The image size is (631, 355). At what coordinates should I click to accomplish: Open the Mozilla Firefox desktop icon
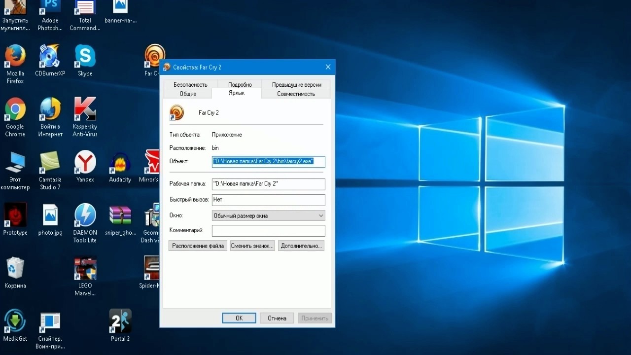pos(15,64)
